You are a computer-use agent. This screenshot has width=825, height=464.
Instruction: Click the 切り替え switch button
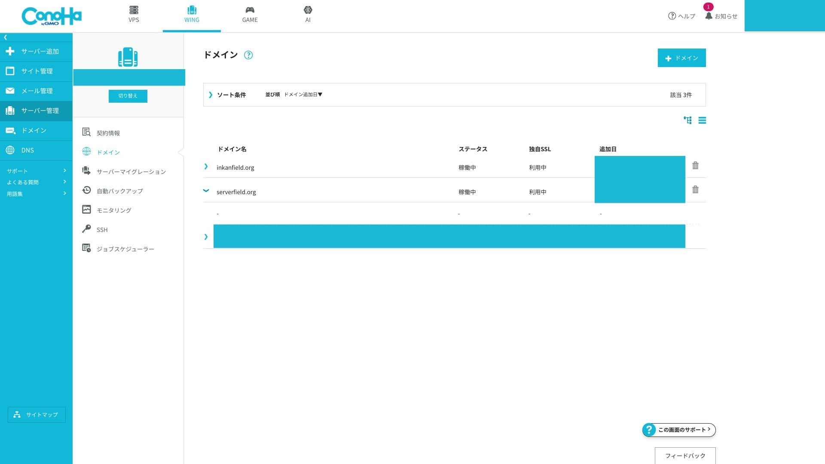point(128,96)
